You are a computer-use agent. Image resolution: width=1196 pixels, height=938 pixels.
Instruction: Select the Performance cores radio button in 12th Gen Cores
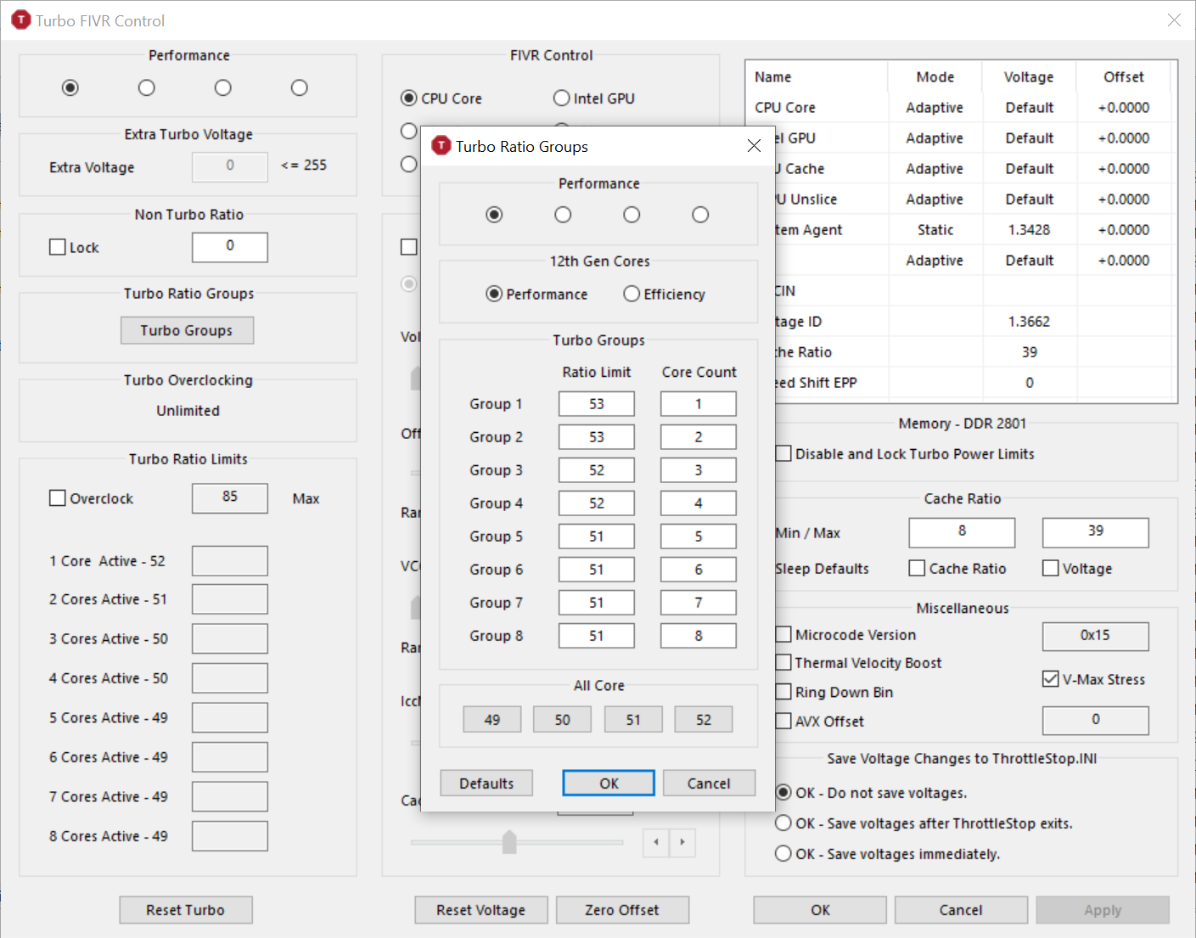pyautogui.click(x=494, y=294)
